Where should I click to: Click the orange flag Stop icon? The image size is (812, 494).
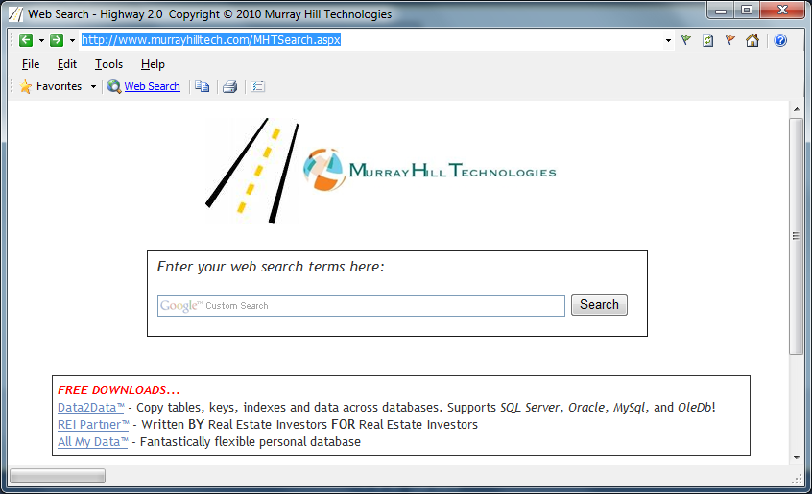(x=730, y=40)
